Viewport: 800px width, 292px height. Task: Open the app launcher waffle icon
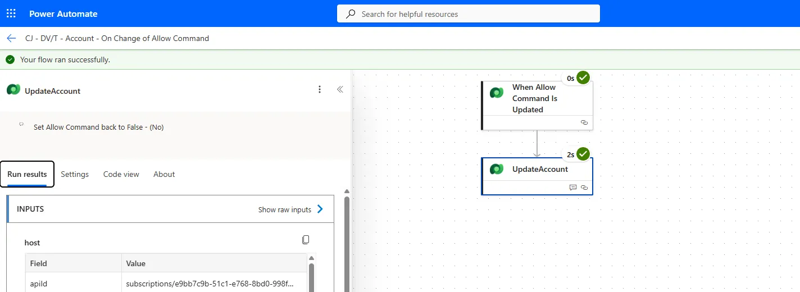pos(11,13)
